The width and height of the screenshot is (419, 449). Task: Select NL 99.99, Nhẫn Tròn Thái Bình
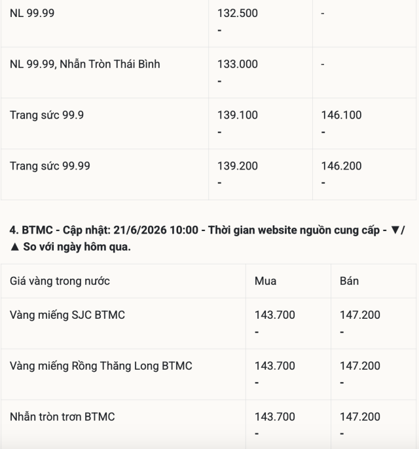[84, 64]
